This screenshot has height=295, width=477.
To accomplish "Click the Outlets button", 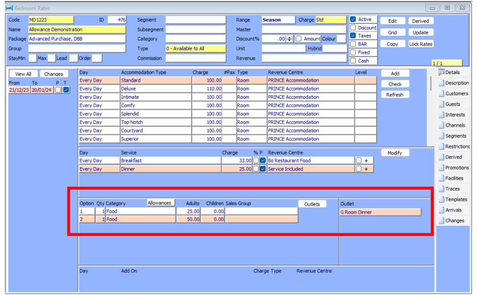I will (x=312, y=204).
